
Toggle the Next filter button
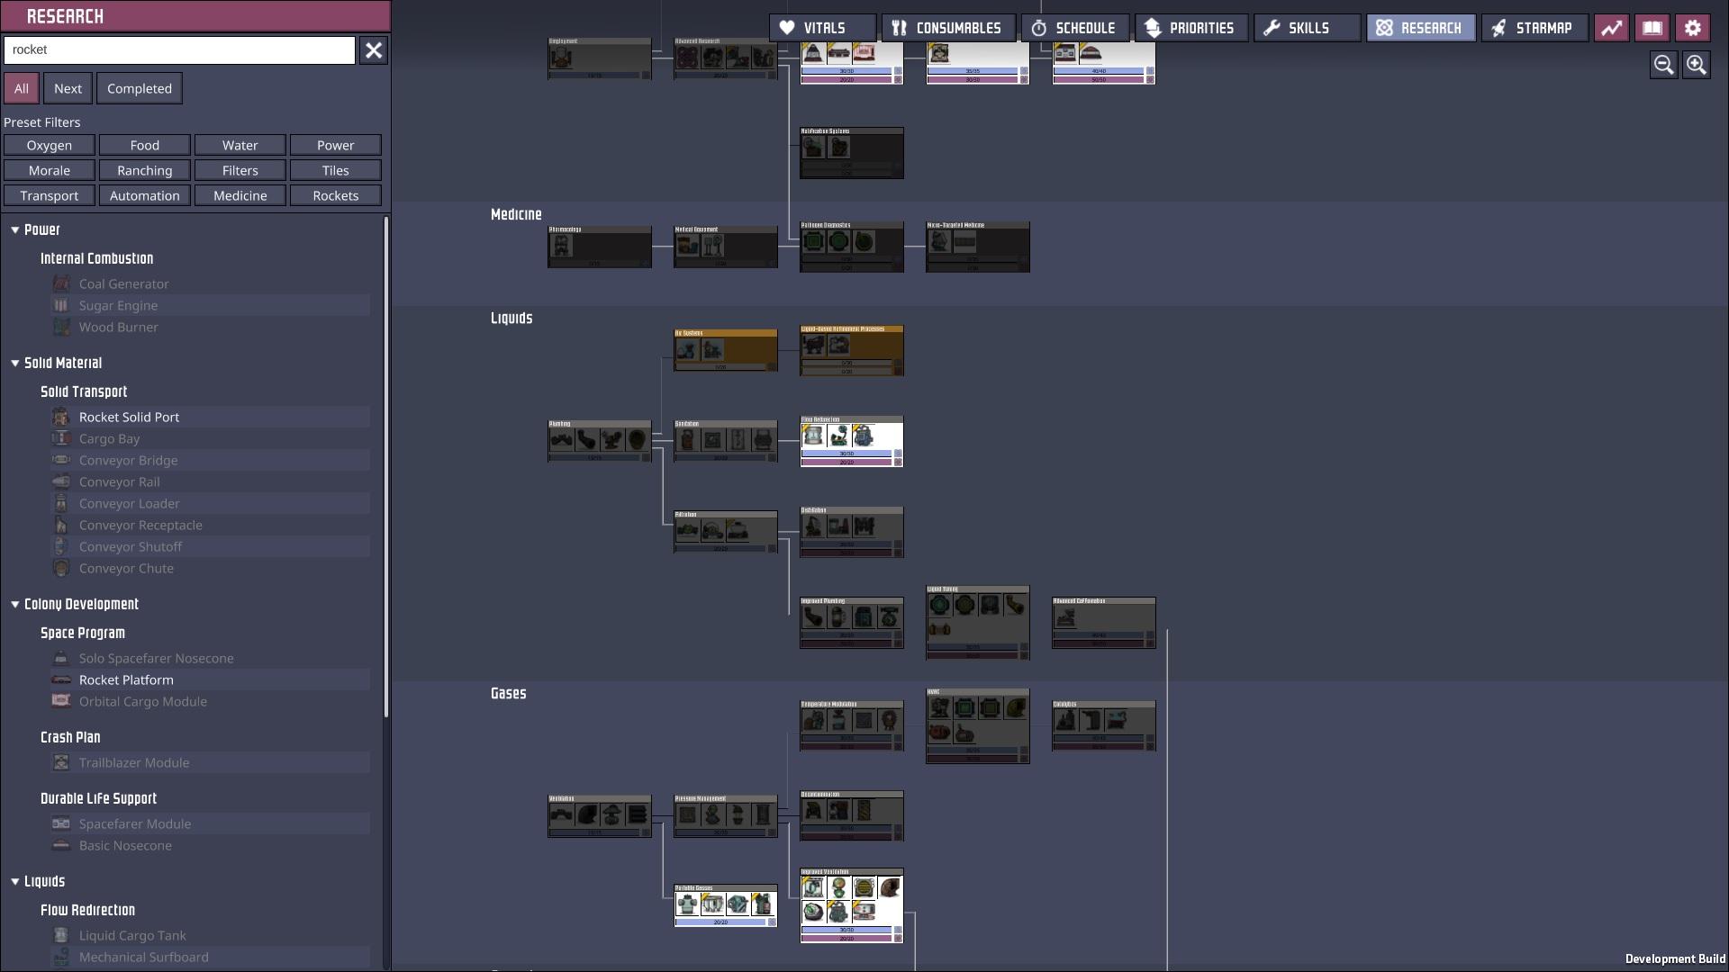(68, 88)
